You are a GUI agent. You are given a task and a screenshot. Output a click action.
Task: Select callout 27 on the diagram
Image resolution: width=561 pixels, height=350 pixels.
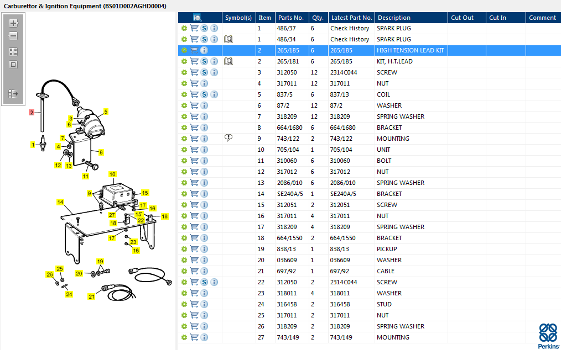(x=112, y=215)
